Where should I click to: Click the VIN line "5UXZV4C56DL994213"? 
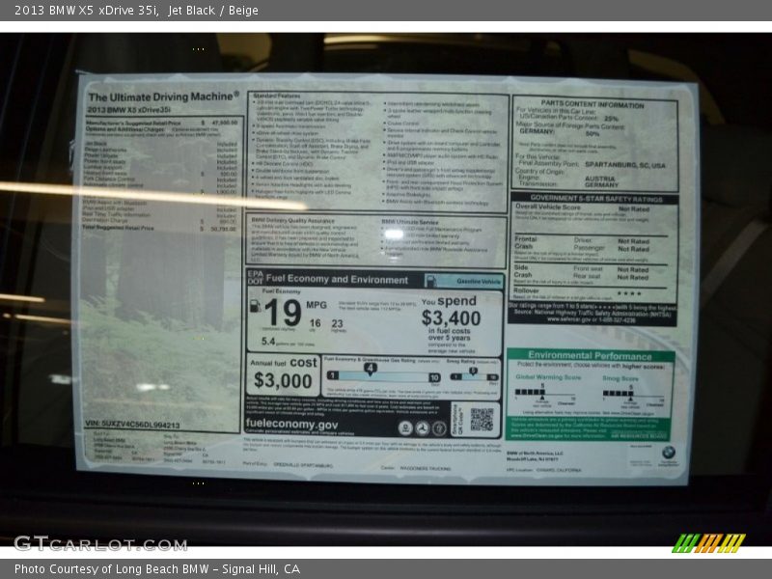132,424
